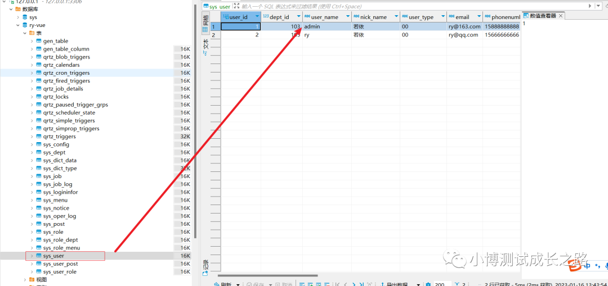Click the 表 folder icon
The height and width of the screenshot is (286, 608).
click(32, 33)
